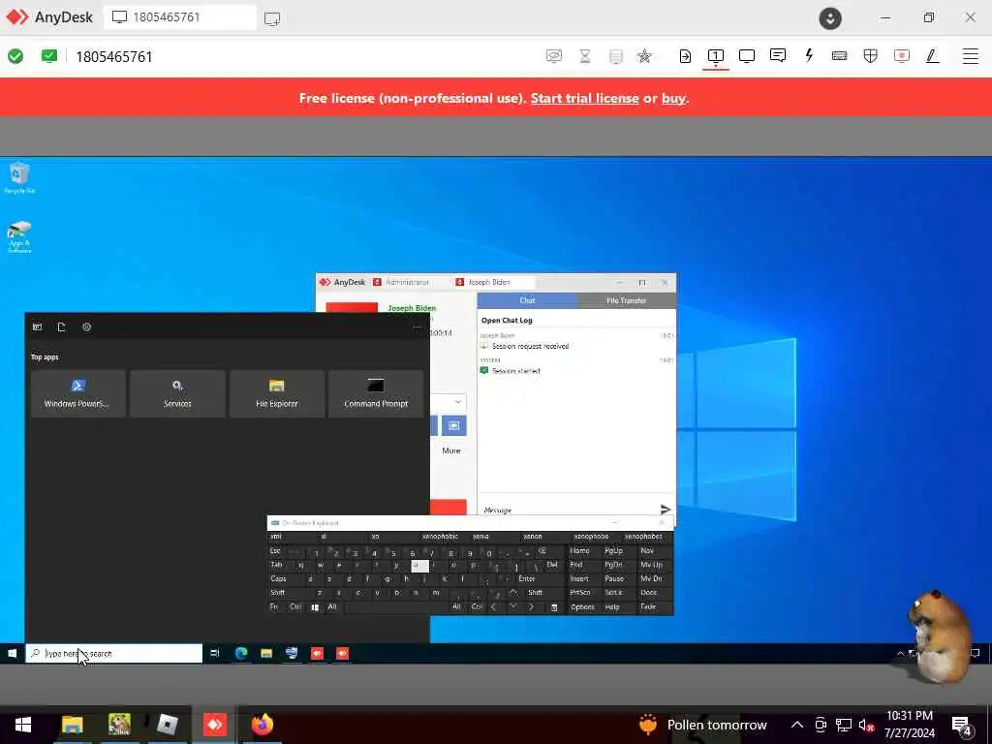This screenshot has height=744, width=992.
Task: Select the apps filter icon in the search panel
Action: click(38, 327)
